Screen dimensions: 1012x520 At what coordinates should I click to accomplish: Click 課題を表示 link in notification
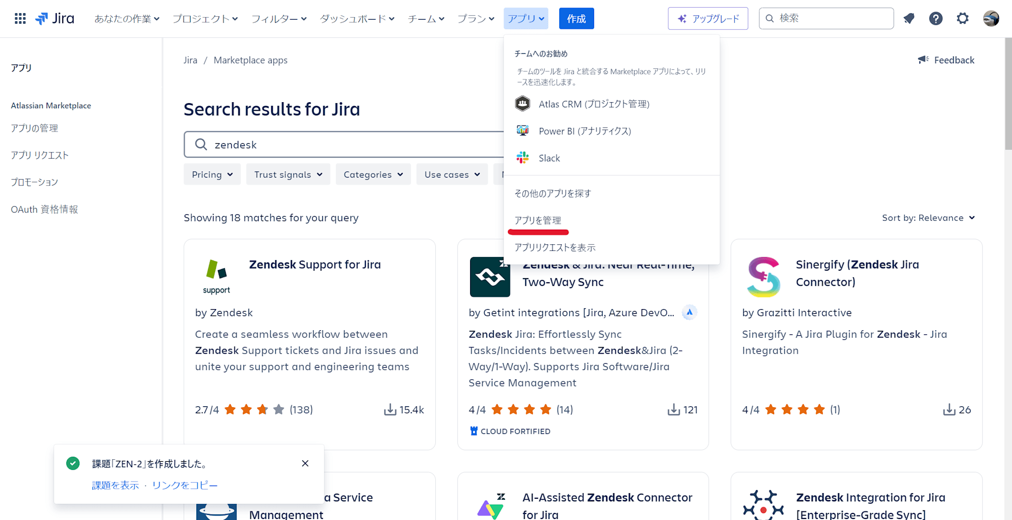click(x=115, y=485)
